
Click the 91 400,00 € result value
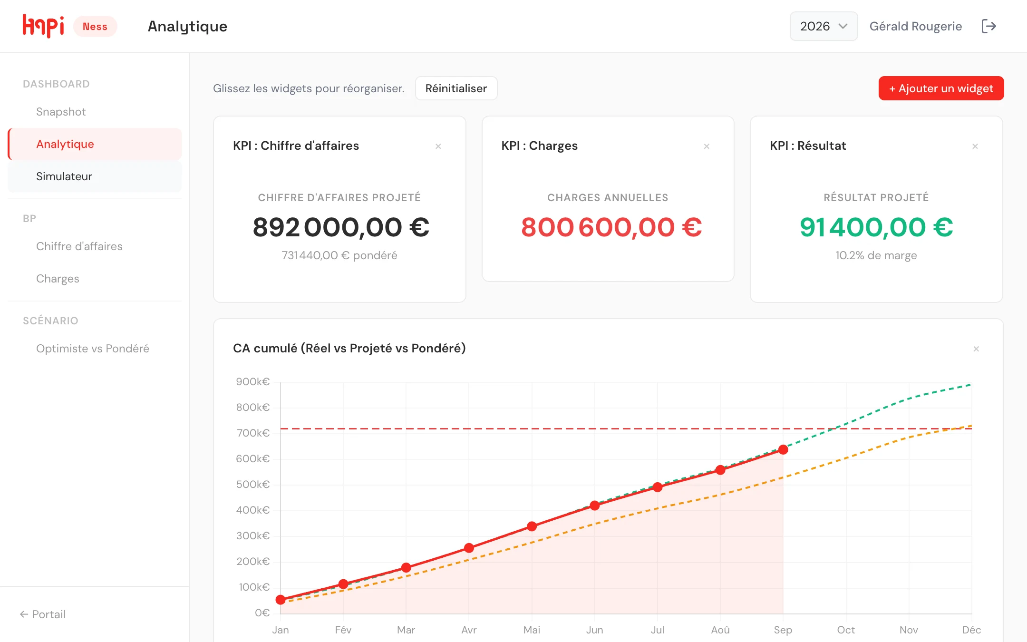(876, 227)
